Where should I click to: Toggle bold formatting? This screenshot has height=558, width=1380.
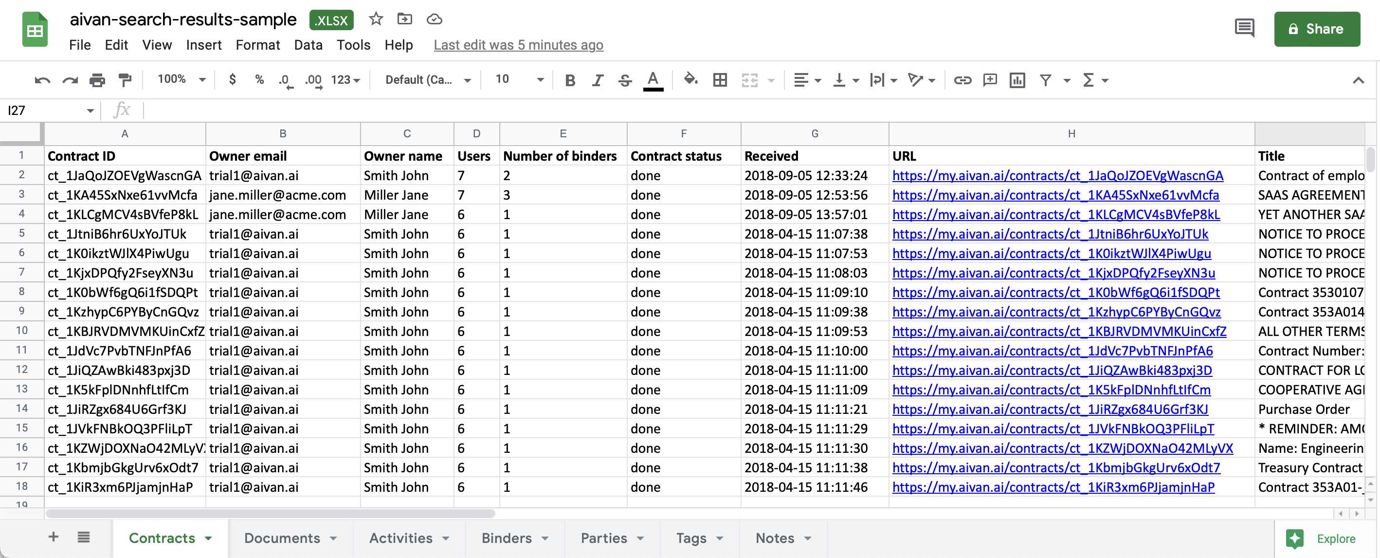coord(570,80)
